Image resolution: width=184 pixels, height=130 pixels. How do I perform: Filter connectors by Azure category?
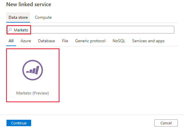coord(26,41)
